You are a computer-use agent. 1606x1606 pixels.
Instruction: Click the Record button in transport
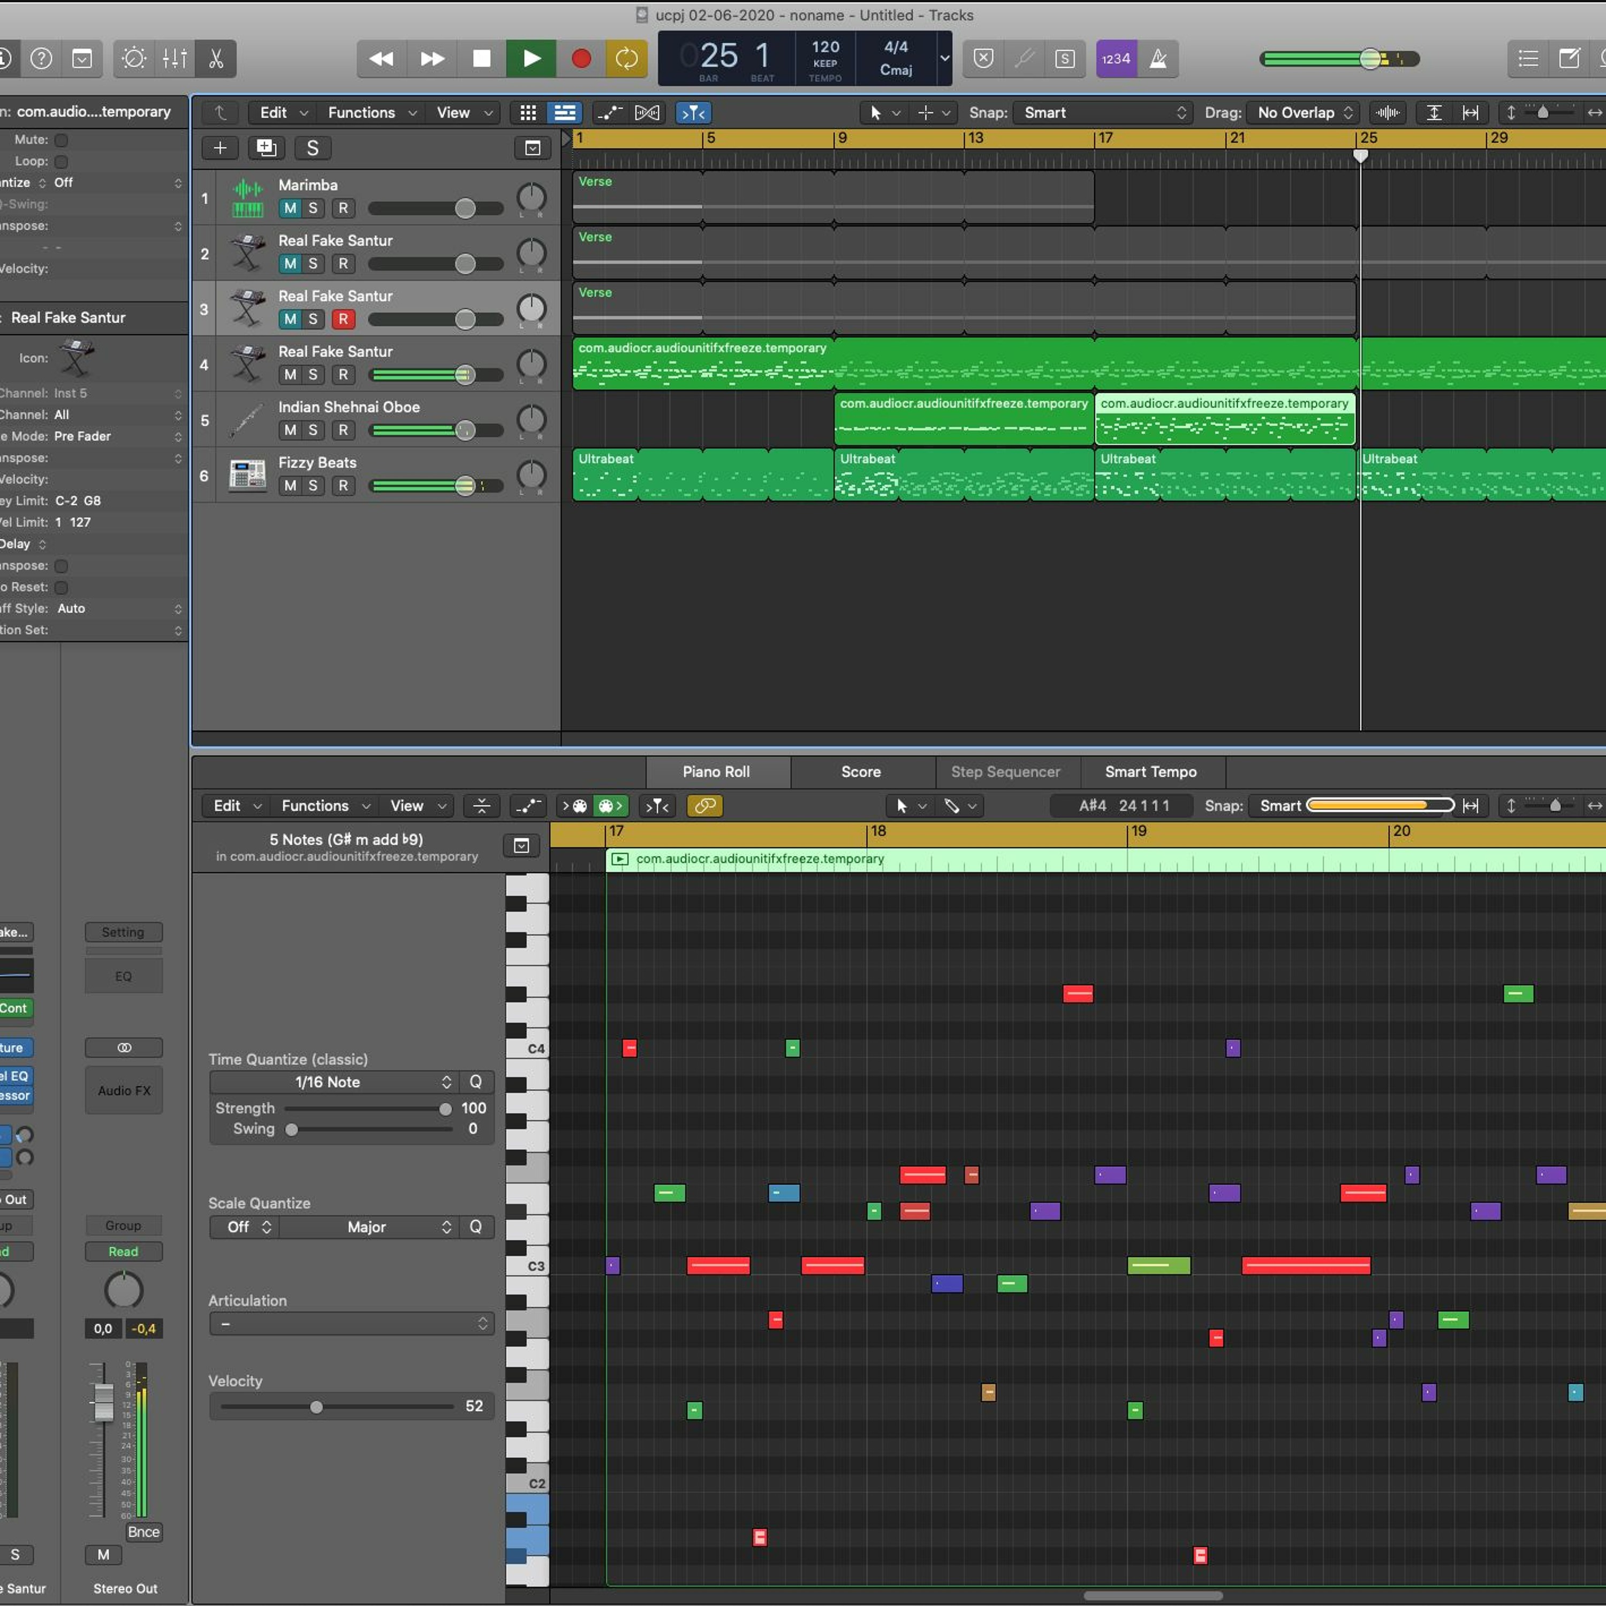tap(581, 58)
